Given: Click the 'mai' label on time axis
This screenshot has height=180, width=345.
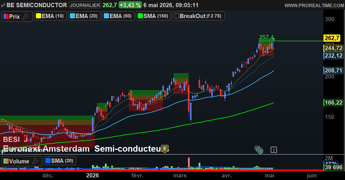Looking at the screenshot, I should click(x=269, y=175).
